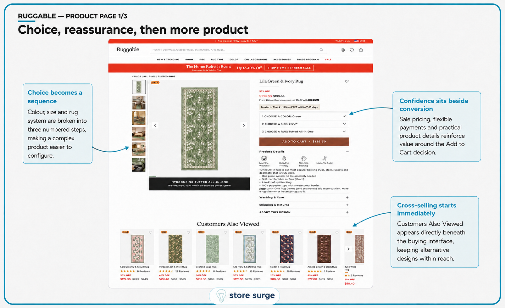Click the rug search input field
505x308 pixels.
pyautogui.click(x=238, y=50)
